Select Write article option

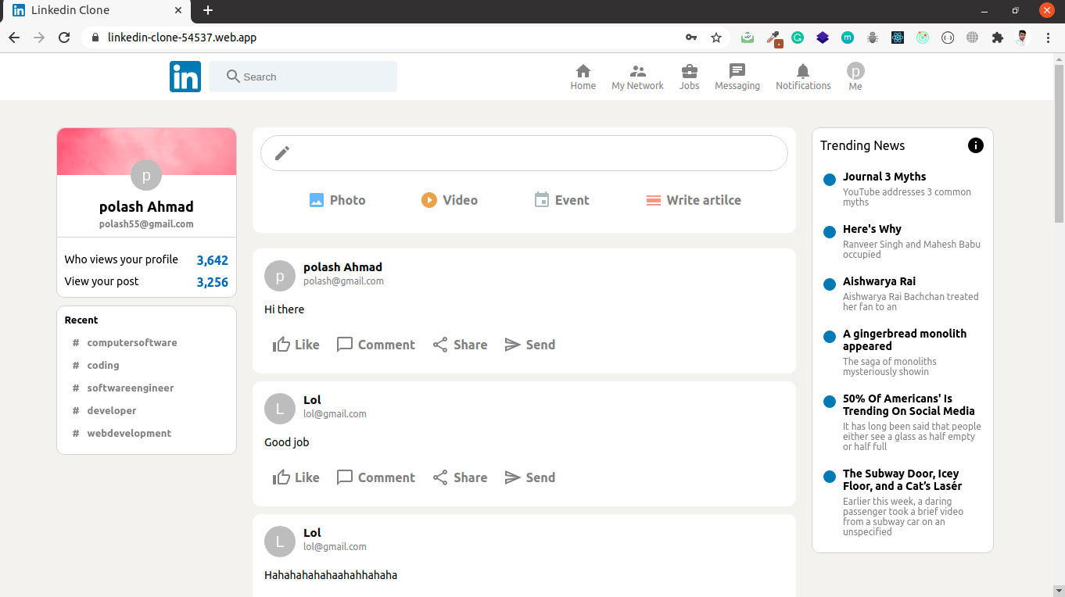tap(694, 200)
